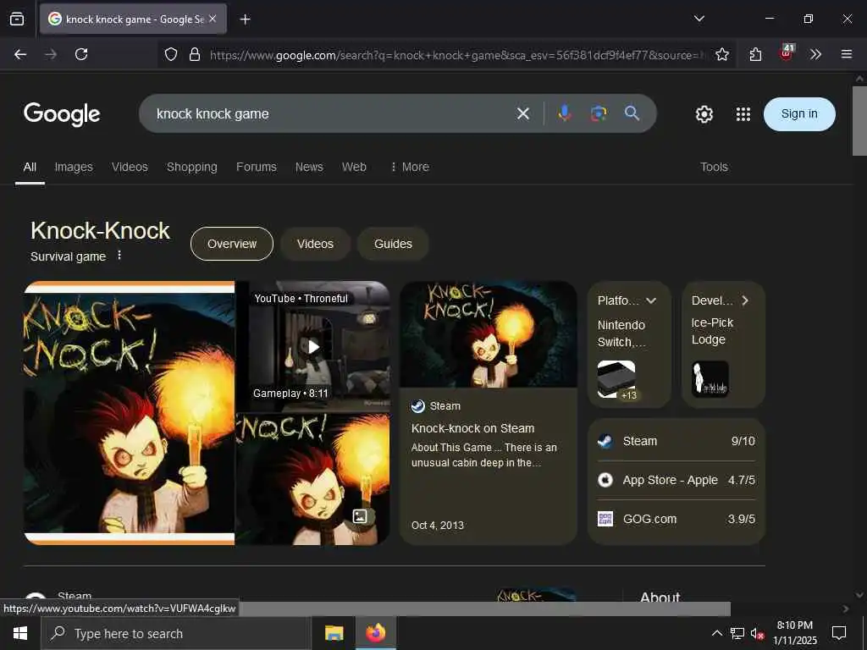This screenshot has width=867, height=650.
Task: Select the Overview chip
Action: [232, 244]
